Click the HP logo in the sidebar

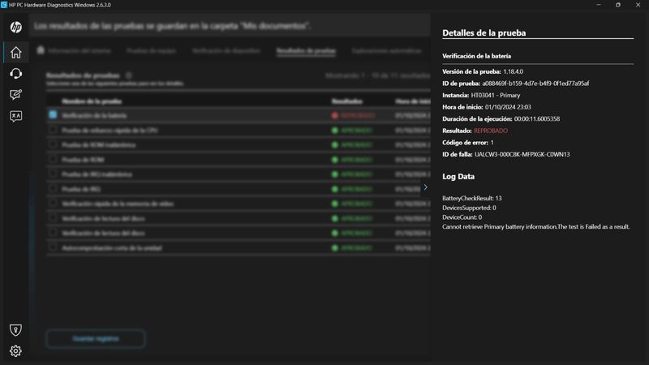click(x=15, y=27)
